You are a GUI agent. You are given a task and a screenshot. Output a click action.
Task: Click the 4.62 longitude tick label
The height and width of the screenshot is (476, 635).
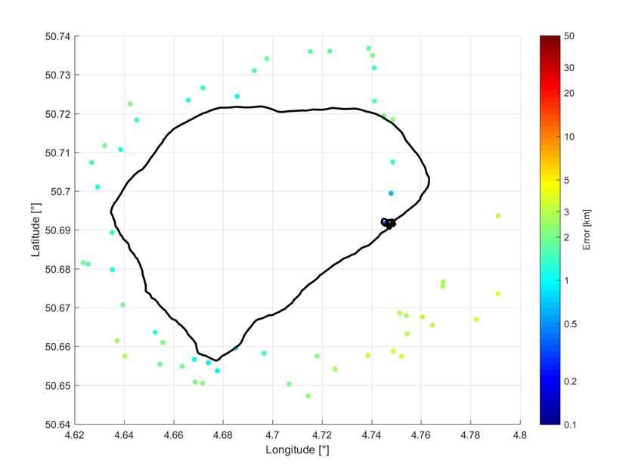coord(75,435)
